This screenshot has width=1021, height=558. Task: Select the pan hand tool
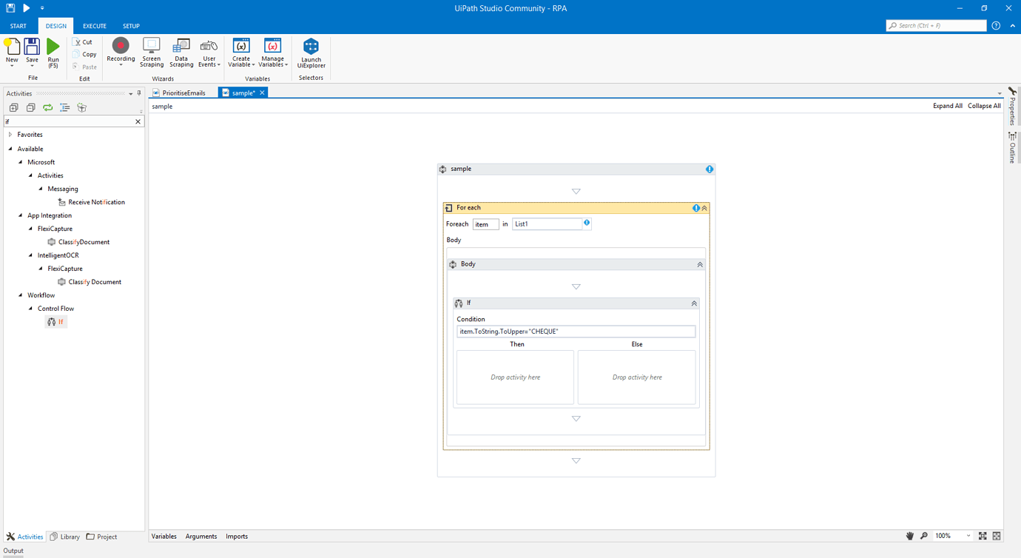(910, 537)
